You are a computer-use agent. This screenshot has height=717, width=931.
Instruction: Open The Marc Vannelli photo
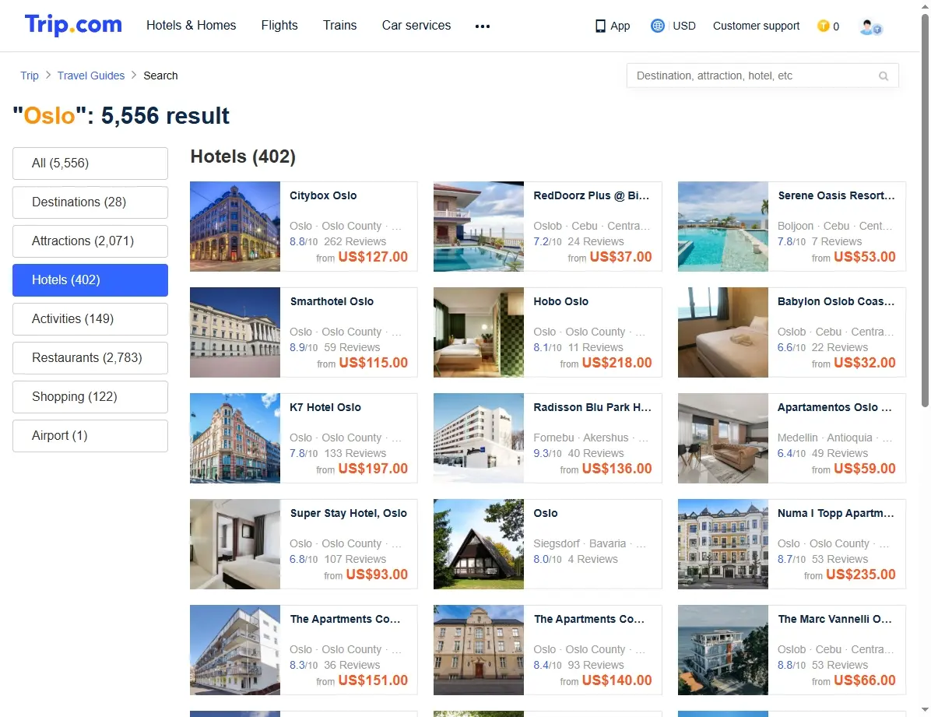pyautogui.click(x=723, y=650)
